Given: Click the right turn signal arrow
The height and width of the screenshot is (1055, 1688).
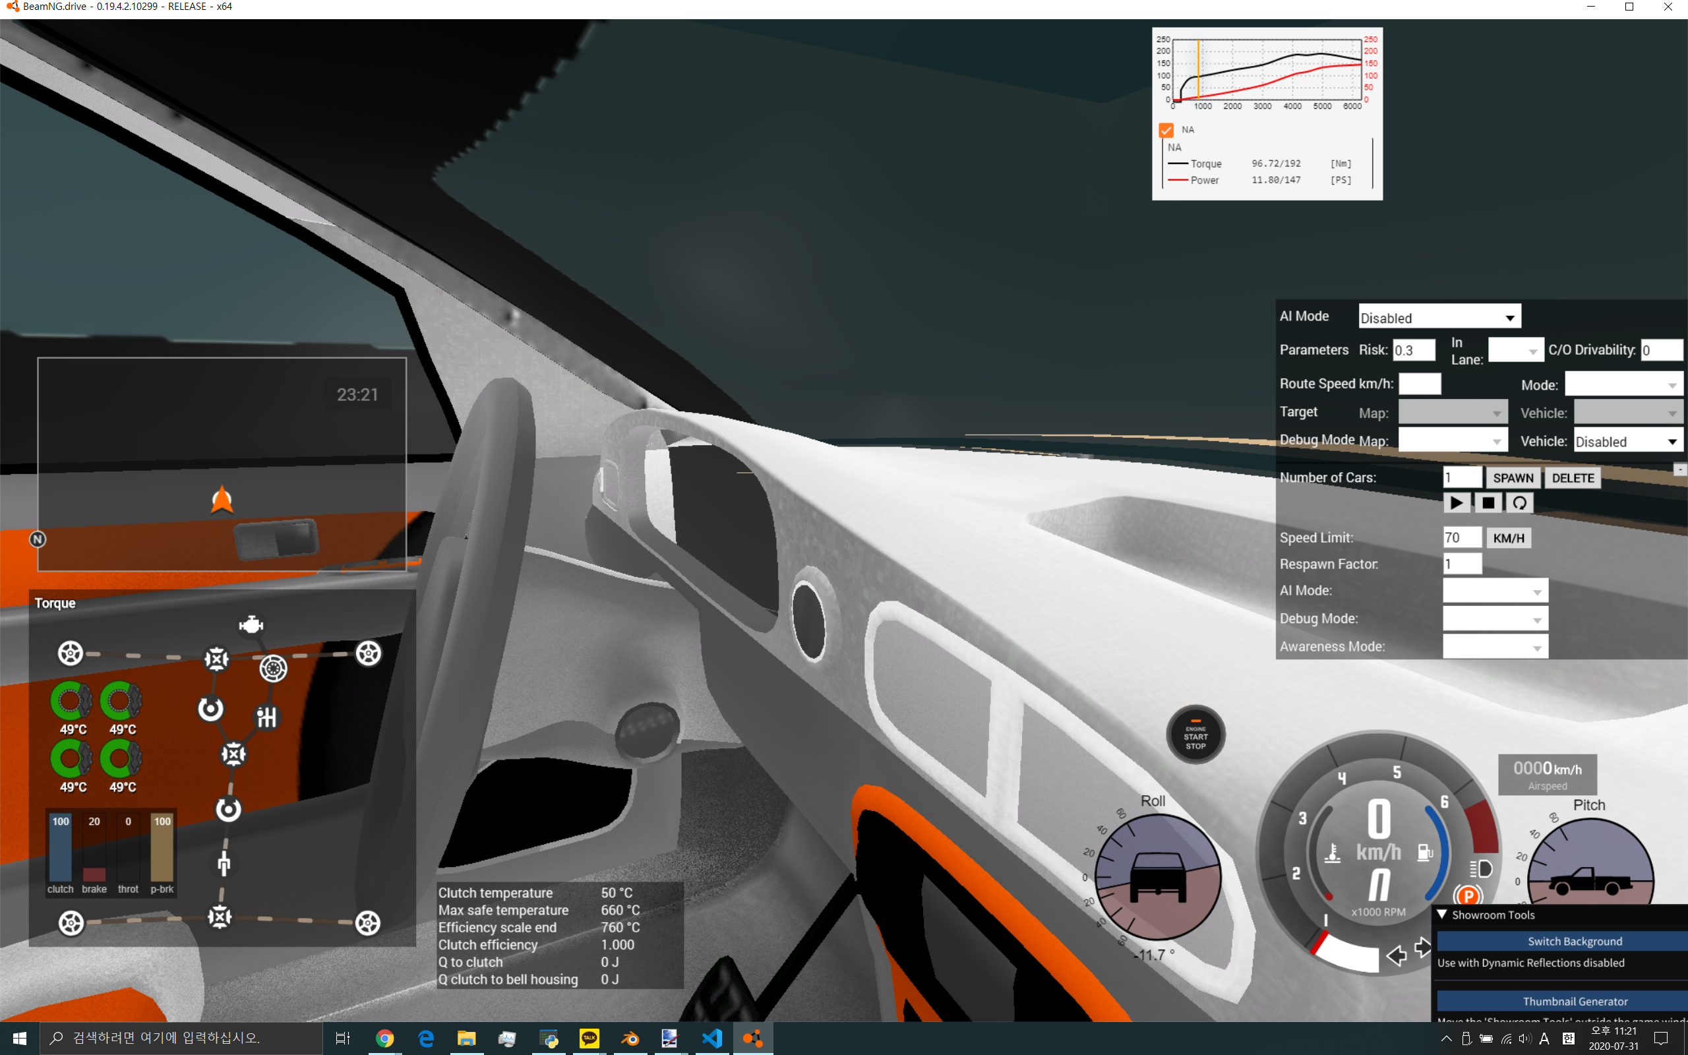Looking at the screenshot, I should [1423, 948].
